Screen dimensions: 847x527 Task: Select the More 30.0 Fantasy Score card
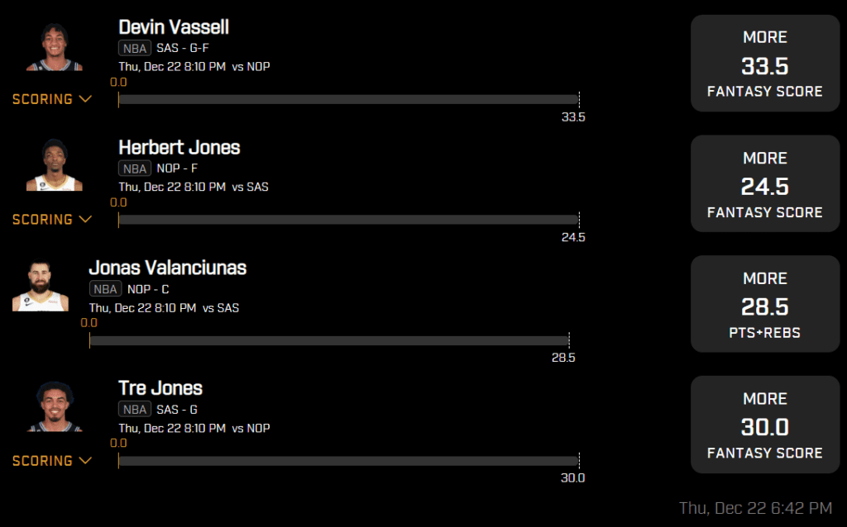(x=764, y=425)
